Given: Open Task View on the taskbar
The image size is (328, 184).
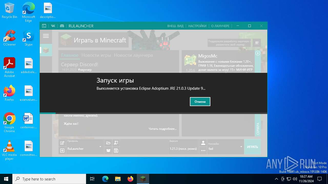Looking at the screenshot, I should click(92, 179).
